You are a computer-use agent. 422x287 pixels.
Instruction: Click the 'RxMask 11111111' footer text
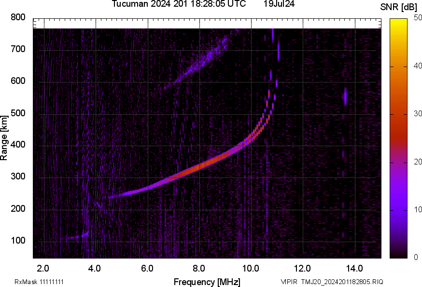[39, 282]
